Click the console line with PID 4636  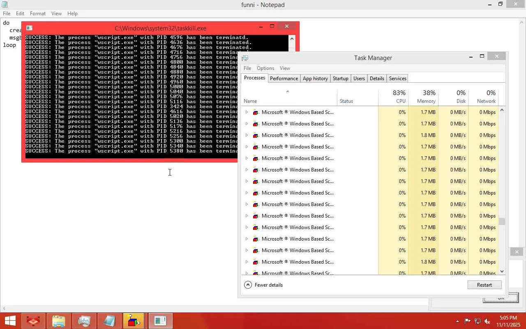[138, 42]
